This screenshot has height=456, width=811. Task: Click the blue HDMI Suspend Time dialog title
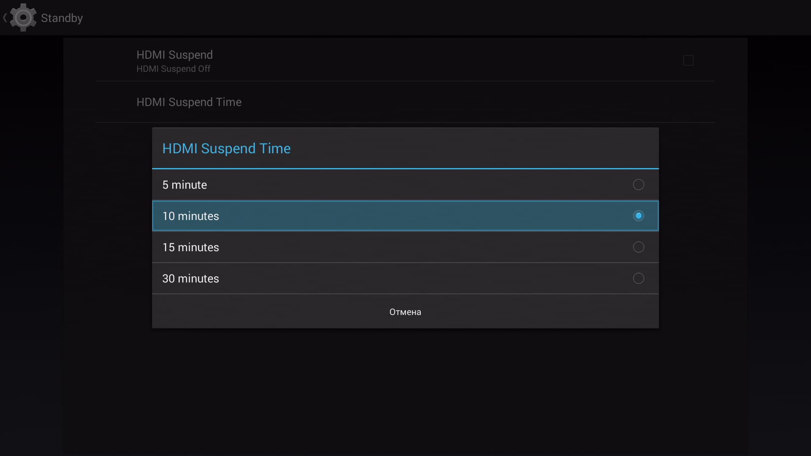point(226,149)
